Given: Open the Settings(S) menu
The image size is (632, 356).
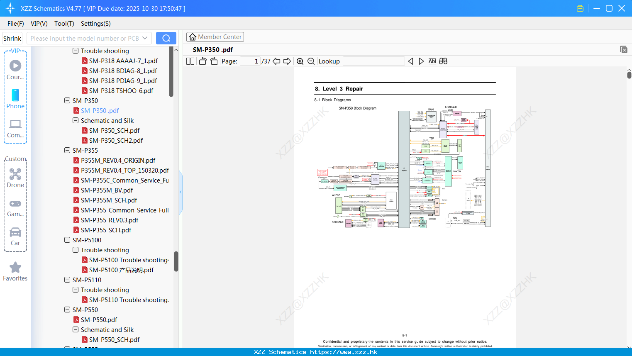Looking at the screenshot, I should click(96, 23).
